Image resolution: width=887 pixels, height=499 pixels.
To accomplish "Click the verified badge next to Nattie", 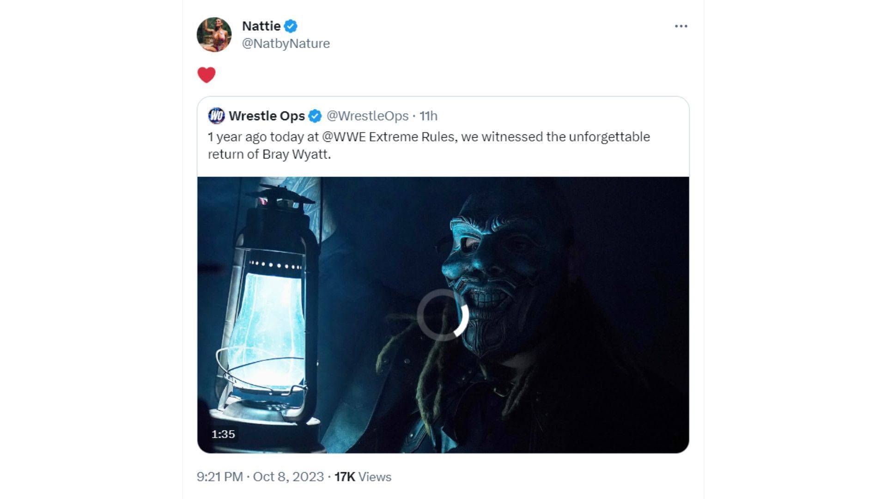I will click(291, 26).
